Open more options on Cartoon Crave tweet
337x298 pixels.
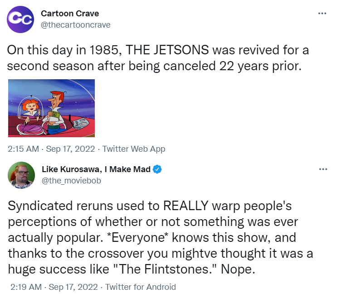pos(322,13)
